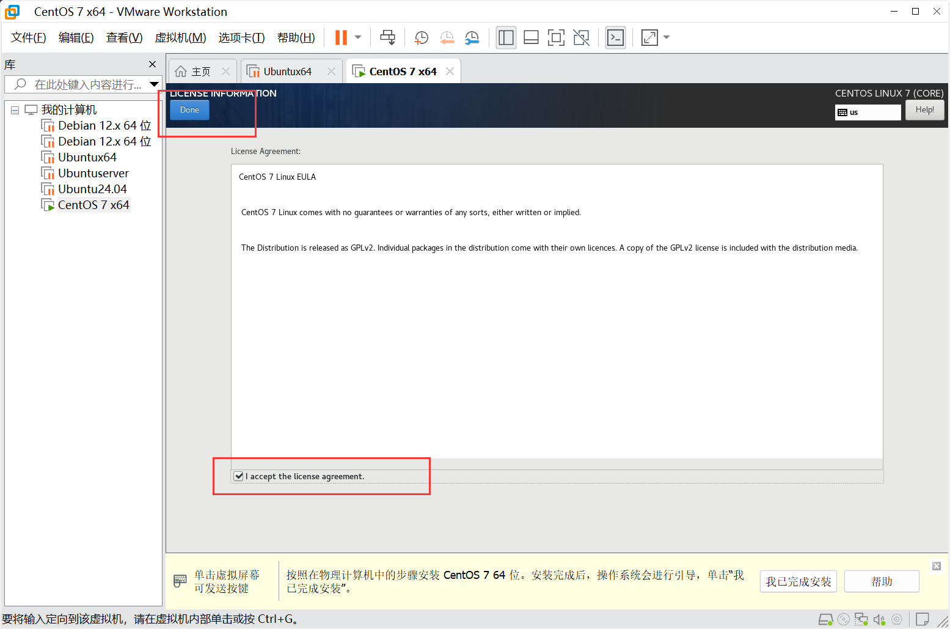Toggle the library sidebar view
Screen dimensions: 950x629
pyautogui.click(x=506, y=38)
